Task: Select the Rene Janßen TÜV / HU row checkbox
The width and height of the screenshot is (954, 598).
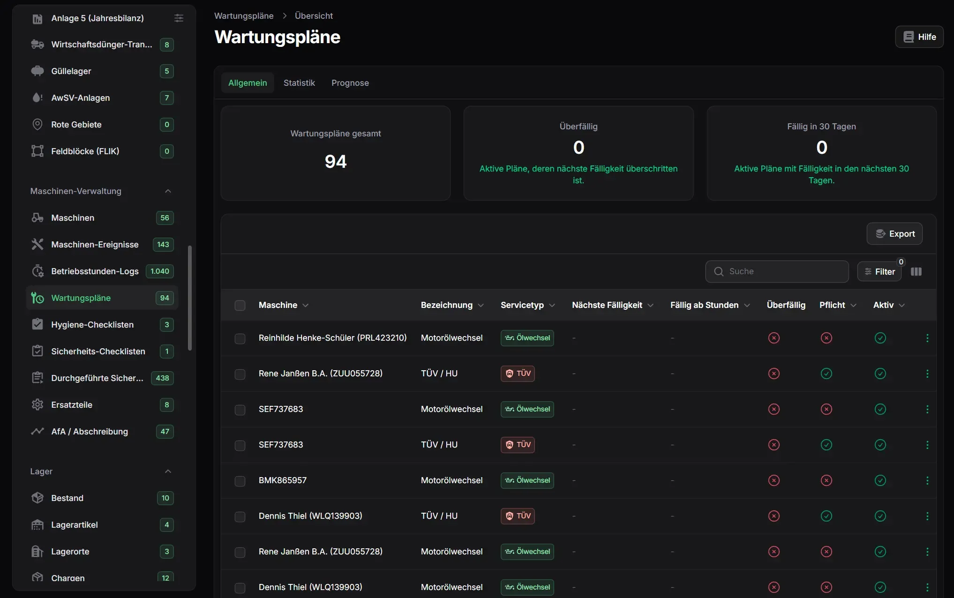Action: (240, 374)
